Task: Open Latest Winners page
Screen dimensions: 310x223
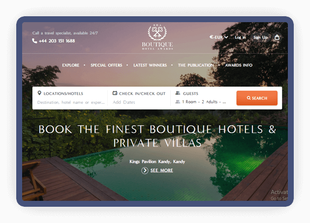Action: click(x=150, y=65)
